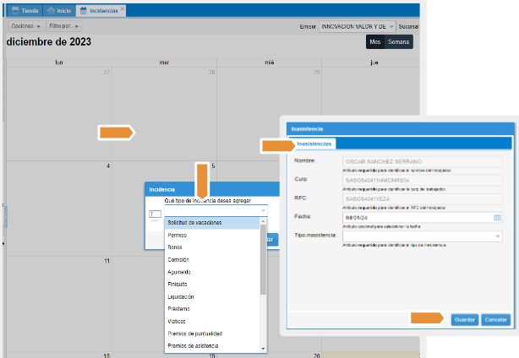This screenshot has height=358, width=519.
Task: Click the Tienda tab icon
Action: (15, 11)
